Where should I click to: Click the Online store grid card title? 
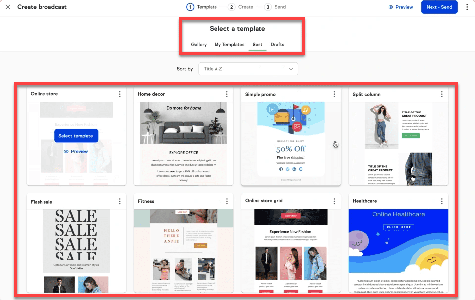click(264, 200)
